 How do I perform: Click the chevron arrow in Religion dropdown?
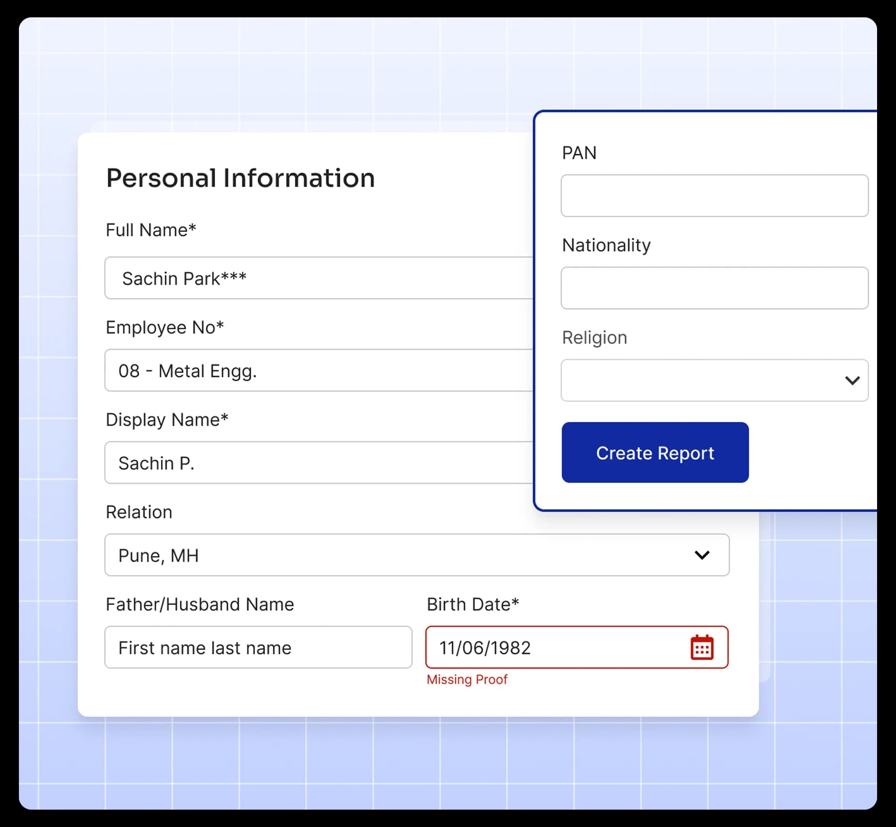coord(852,380)
